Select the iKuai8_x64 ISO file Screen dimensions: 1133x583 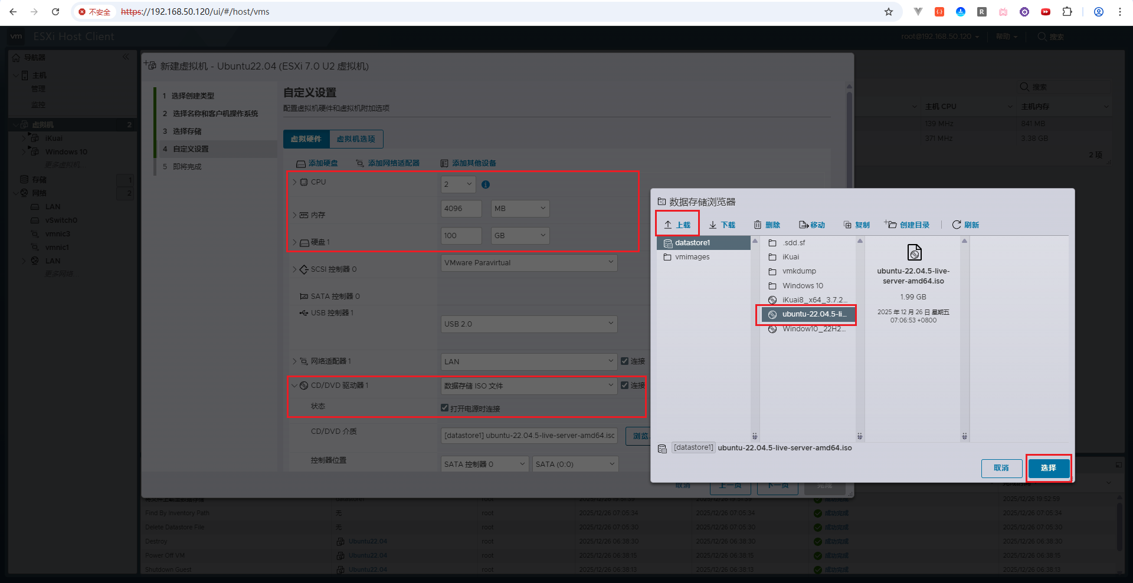pyautogui.click(x=814, y=300)
